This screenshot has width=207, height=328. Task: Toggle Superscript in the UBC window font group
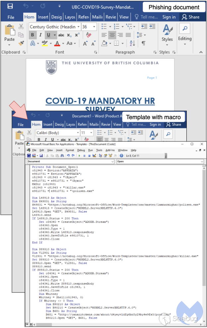point(77,35)
